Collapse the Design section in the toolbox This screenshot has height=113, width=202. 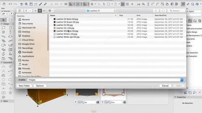pyautogui.click(x=2, y=24)
